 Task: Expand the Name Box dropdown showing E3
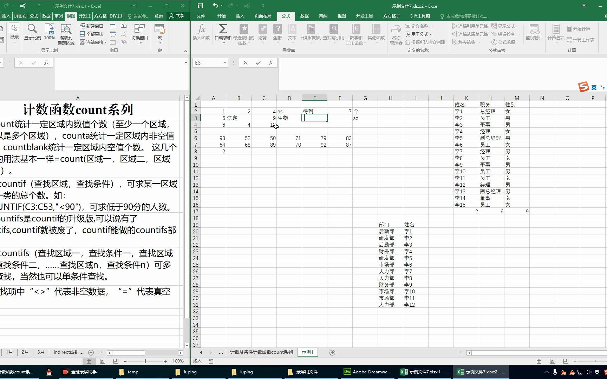(225, 63)
